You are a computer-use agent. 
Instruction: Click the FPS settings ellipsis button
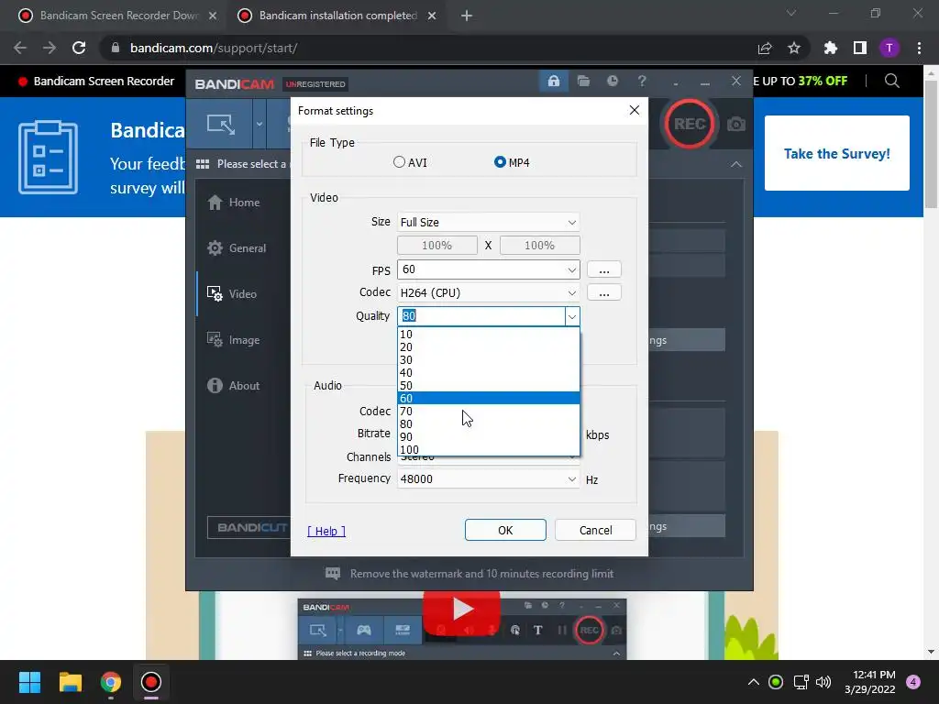(x=603, y=269)
